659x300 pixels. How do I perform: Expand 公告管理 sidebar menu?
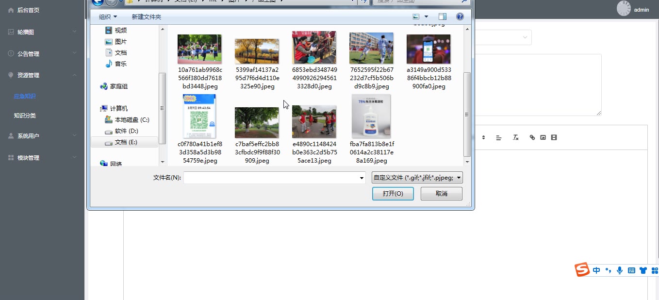pyautogui.click(x=42, y=53)
